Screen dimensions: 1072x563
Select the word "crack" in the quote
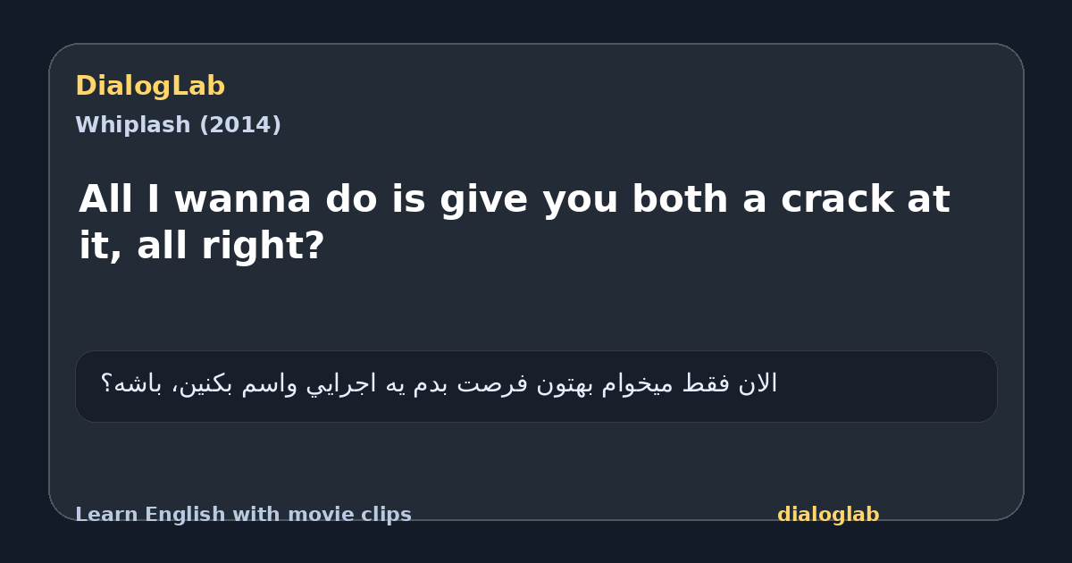[838, 199]
